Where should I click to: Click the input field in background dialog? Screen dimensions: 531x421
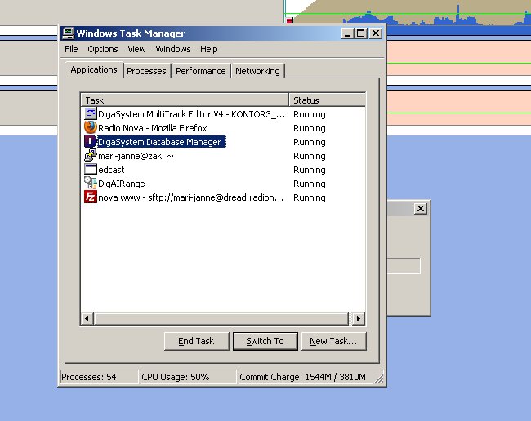click(404, 266)
